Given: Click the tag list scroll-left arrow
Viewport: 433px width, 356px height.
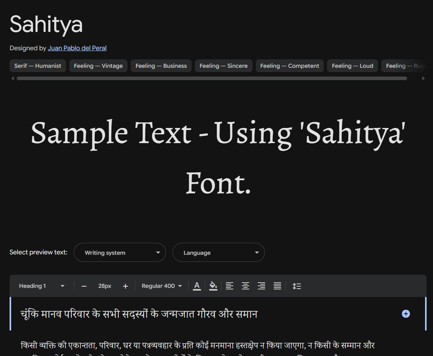Looking at the screenshot, I should 13,79.
